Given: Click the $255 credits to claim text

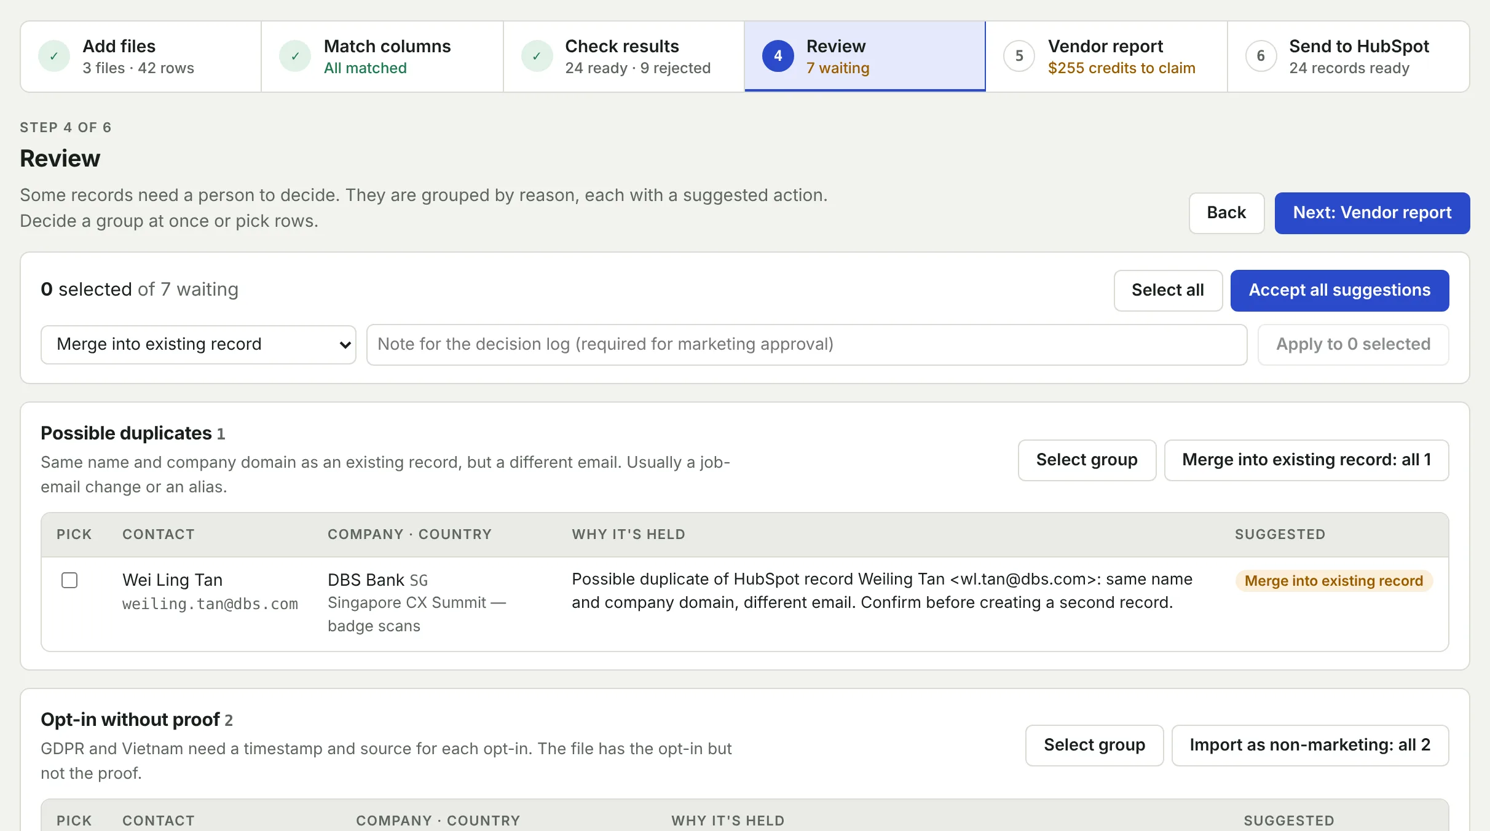Looking at the screenshot, I should (x=1121, y=68).
